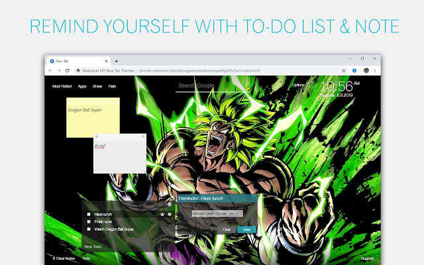Open the Apps menu
The image size is (424, 265).
coord(82,86)
